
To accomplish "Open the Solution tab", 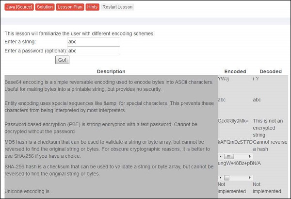I will (x=45, y=7).
